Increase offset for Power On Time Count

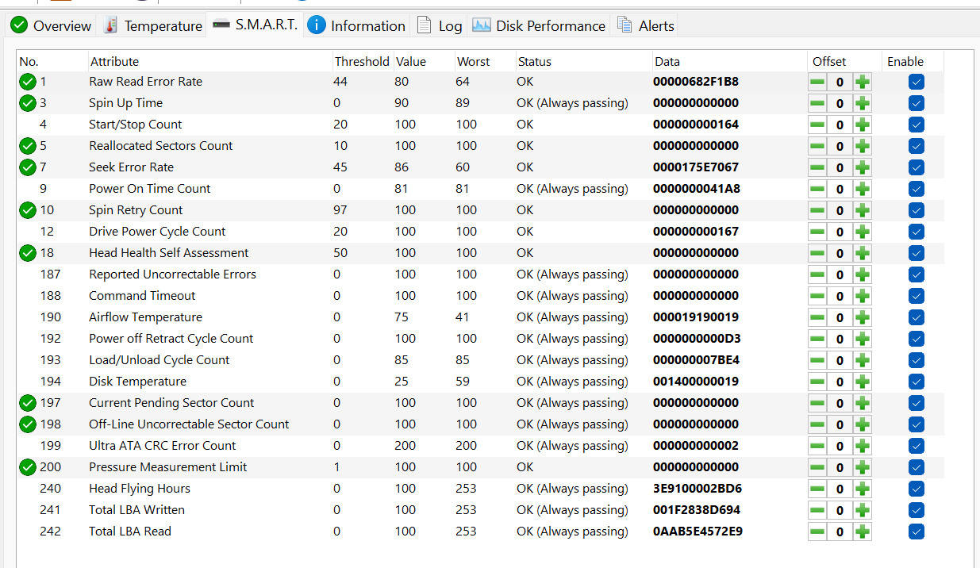[x=863, y=189]
